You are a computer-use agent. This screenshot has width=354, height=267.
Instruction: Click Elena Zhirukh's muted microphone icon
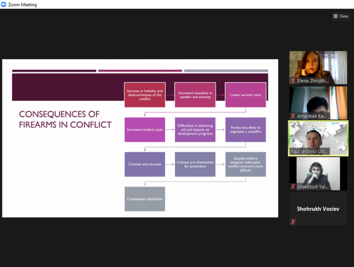(293, 81)
